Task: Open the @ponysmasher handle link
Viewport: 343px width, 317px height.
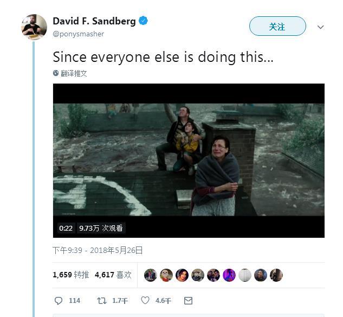Action: pos(79,34)
